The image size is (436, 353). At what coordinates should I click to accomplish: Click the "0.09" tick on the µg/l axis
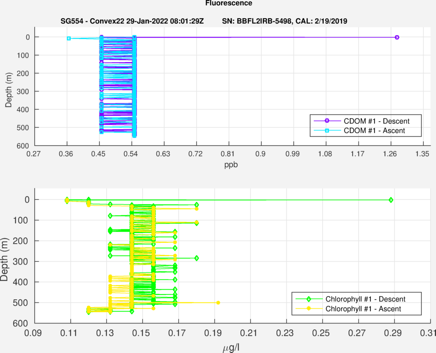click(33, 333)
